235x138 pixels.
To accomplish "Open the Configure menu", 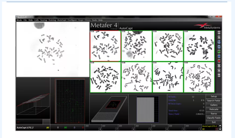I will (x=72, y=20).
